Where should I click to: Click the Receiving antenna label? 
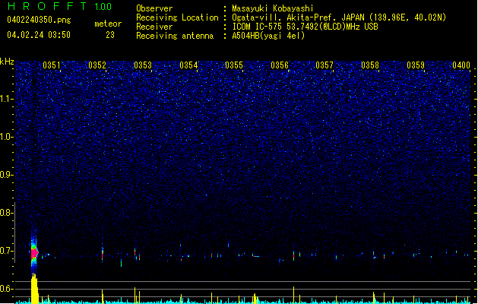(175, 36)
